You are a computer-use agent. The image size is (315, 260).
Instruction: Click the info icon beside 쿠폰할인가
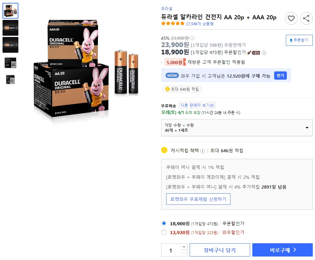pyautogui.click(x=264, y=53)
